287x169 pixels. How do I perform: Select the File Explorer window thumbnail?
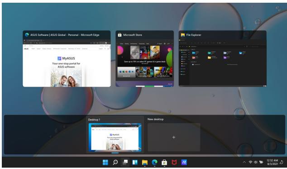[x=223, y=58]
